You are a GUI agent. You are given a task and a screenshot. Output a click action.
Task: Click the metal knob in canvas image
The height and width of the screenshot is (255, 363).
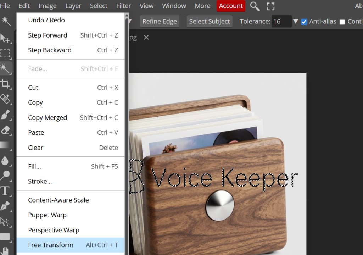(220, 205)
